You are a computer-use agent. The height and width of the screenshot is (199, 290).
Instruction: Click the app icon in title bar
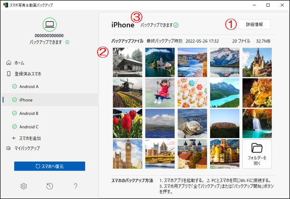tap(6, 5)
